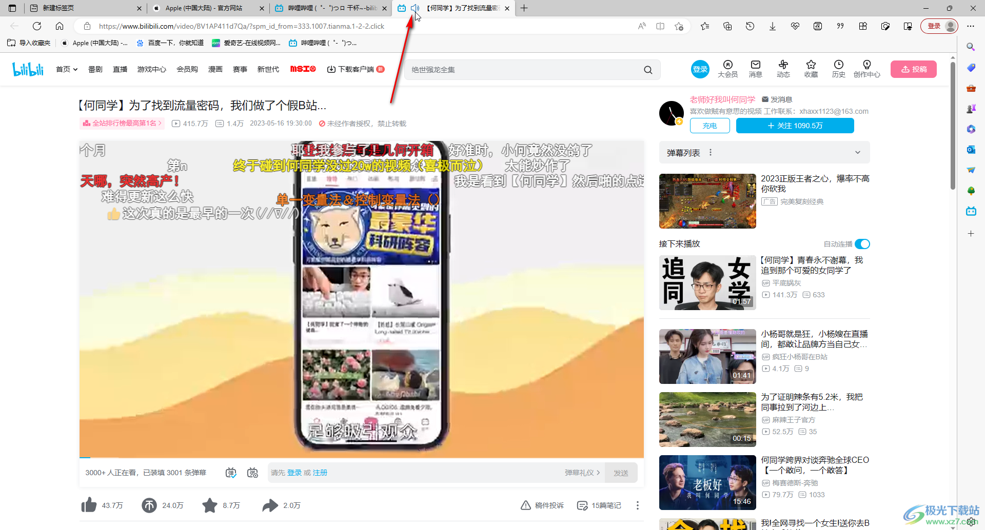Open 创作中心 icon
Screen dimensions: 985x530
[x=866, y=69]
